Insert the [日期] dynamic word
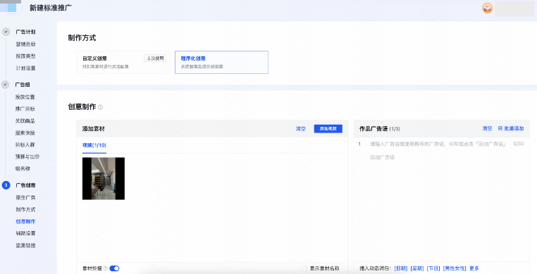537x274 pixels. point(401,268)
